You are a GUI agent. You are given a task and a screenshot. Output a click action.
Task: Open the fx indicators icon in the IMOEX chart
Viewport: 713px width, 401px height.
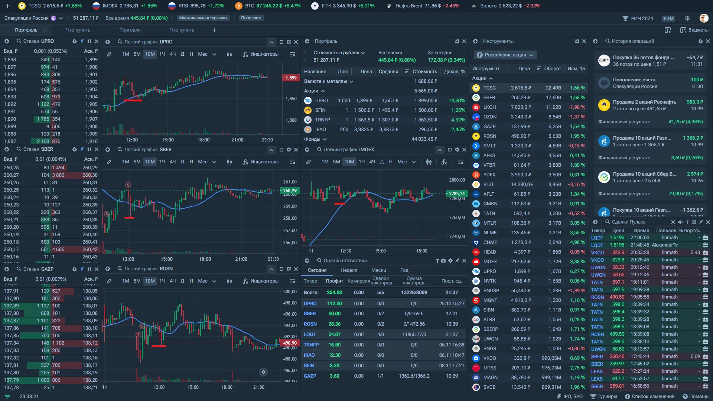[x=444, y=162]
